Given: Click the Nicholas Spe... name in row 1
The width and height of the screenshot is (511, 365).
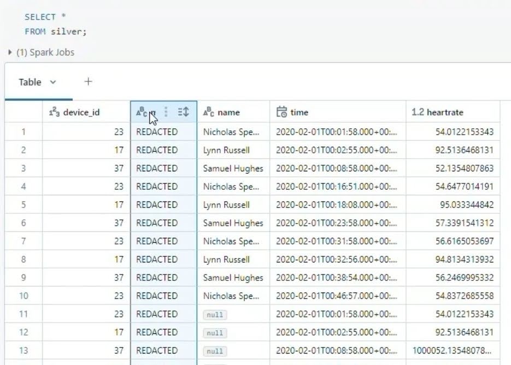Looking at the screenshot, I should [x=231, y=131].
